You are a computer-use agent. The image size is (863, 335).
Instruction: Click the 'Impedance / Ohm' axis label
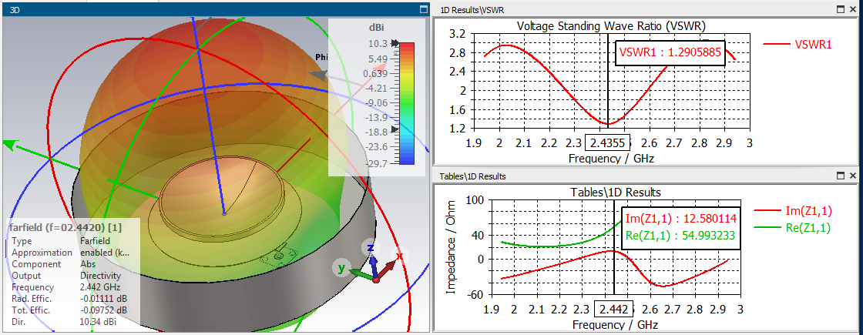click(x=452, y=247)
